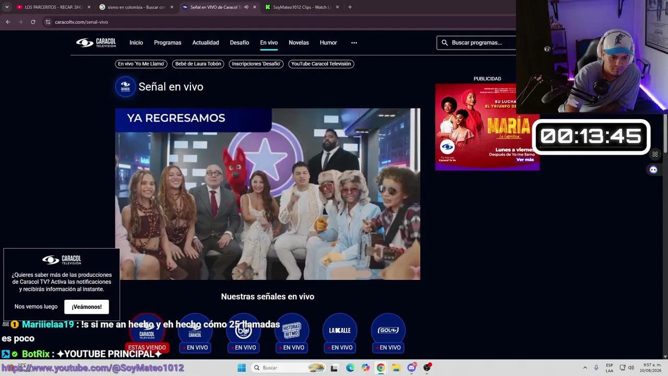668x376 pixels.
Task: Close the LOS PARCERITOS tab
Action: tap(89, 7)
